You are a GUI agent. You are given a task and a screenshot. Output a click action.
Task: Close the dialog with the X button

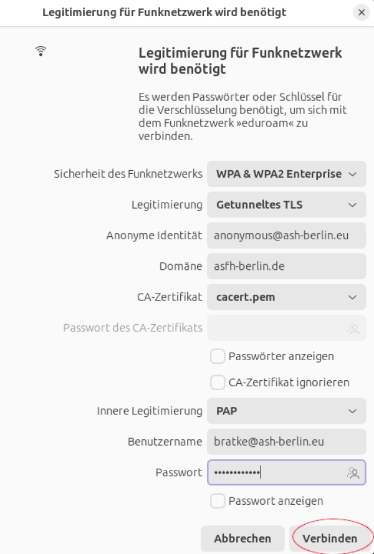pos(362,12)
